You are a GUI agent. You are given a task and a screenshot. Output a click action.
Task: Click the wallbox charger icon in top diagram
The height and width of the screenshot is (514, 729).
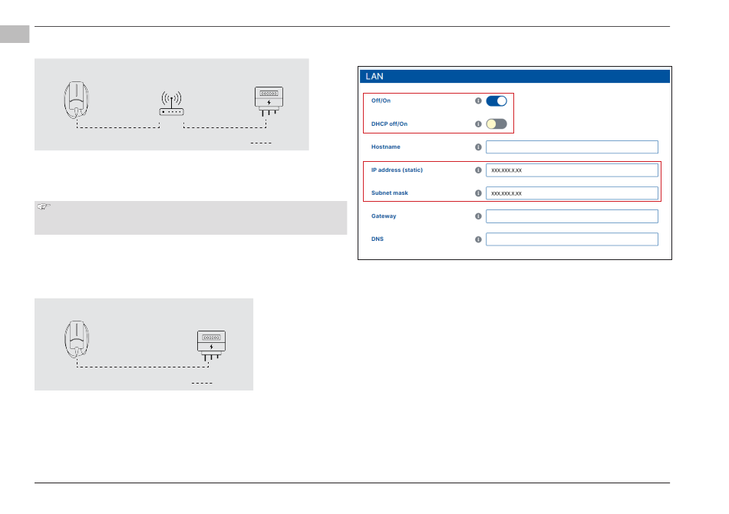[x=76, y=100]
